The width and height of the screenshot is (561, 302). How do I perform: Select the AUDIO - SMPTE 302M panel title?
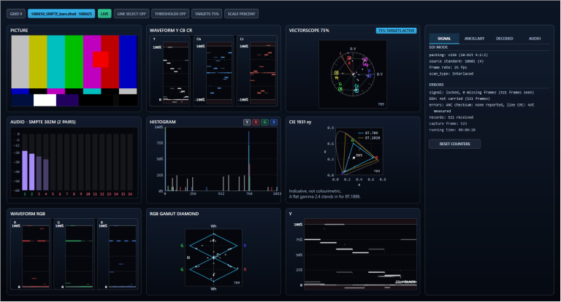click(43, 122)
